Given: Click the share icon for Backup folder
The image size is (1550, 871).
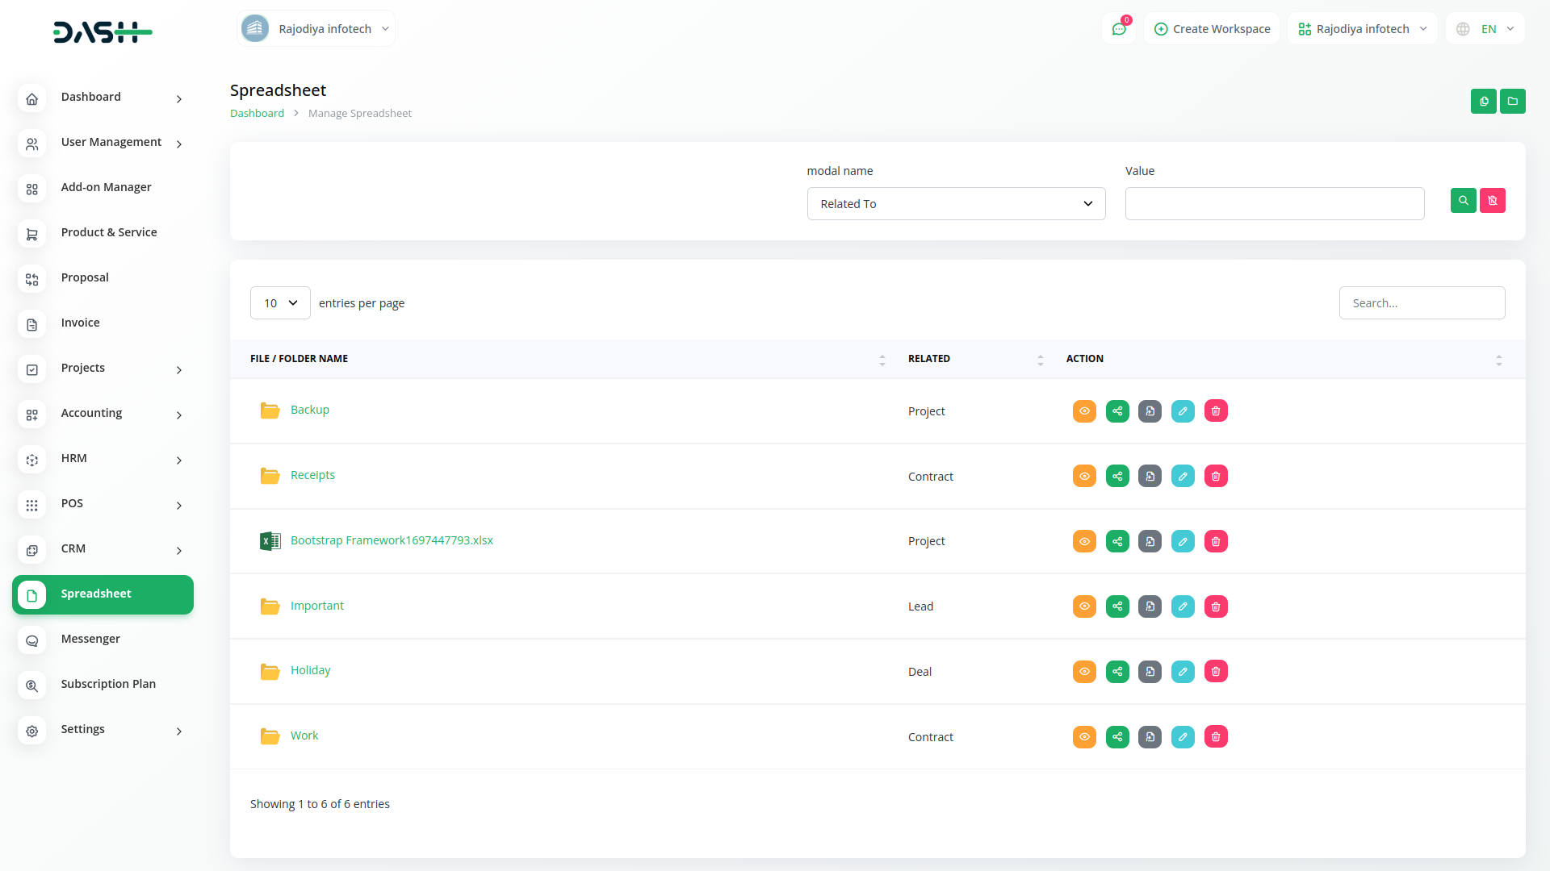Looking at the screenshot, I should (x=1117, y=411).
